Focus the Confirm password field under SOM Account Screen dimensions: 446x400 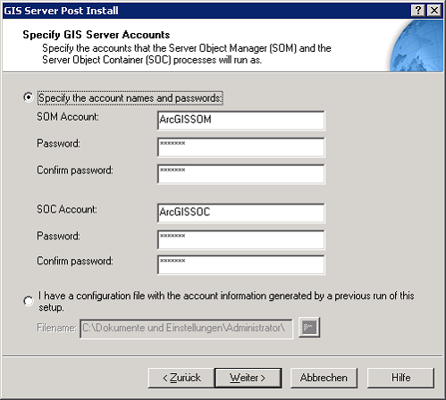click(241, 174)
